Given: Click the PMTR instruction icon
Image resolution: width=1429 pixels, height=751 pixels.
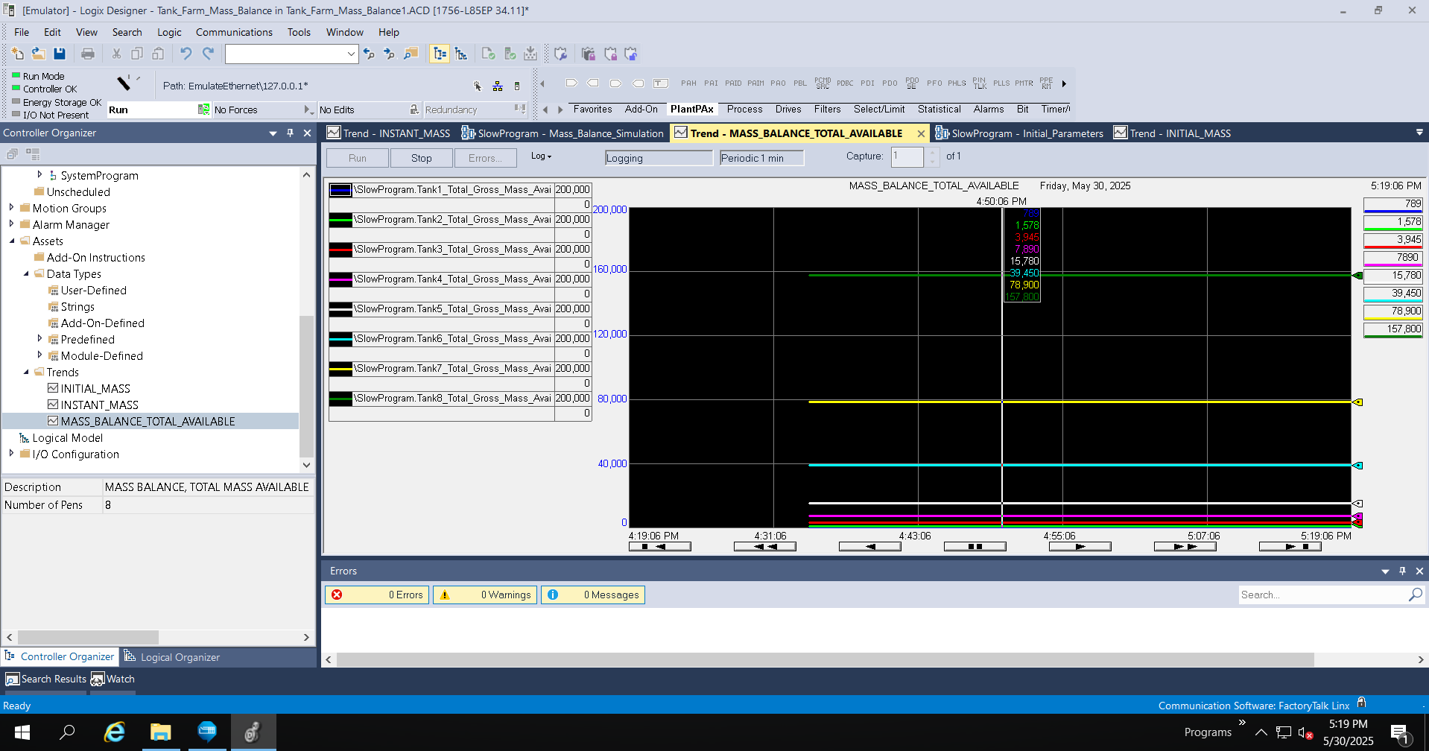Looking at the screenshot, I should point(1024,83).
